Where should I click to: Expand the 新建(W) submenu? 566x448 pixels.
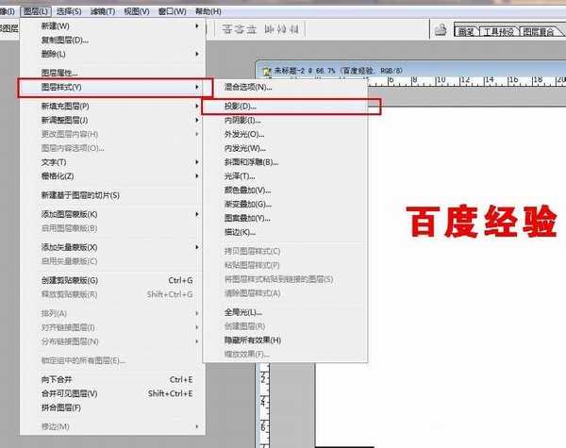coord(112,26)
